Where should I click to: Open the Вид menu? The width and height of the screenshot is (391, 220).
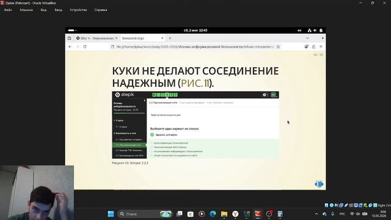click(x=43, y=10)
